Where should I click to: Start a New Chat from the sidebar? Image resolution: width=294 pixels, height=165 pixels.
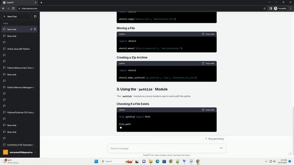click(16, 16)
